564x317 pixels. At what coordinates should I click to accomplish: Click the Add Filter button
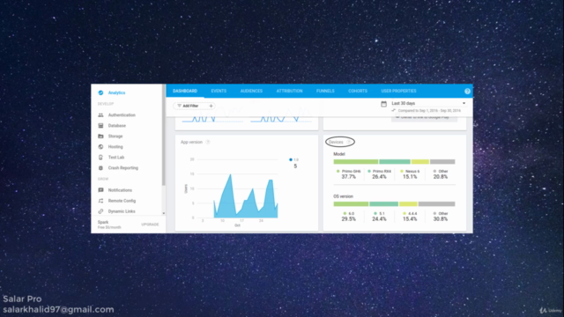pos(188,106)
